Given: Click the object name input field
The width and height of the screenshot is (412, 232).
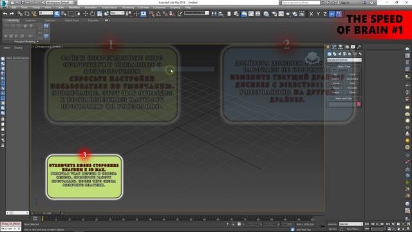Looking at the screenshot, I should 341,104.
